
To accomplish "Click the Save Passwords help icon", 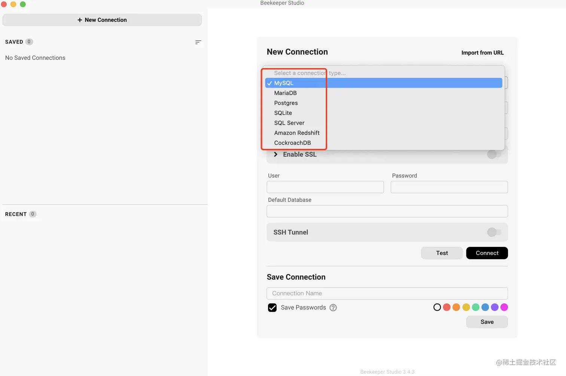I will (x=333, y=308).
